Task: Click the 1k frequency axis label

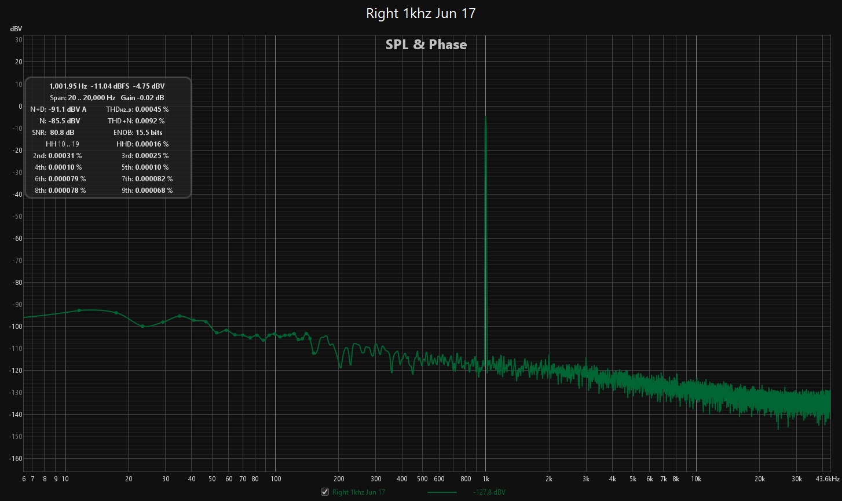Action: coord(485,479)
